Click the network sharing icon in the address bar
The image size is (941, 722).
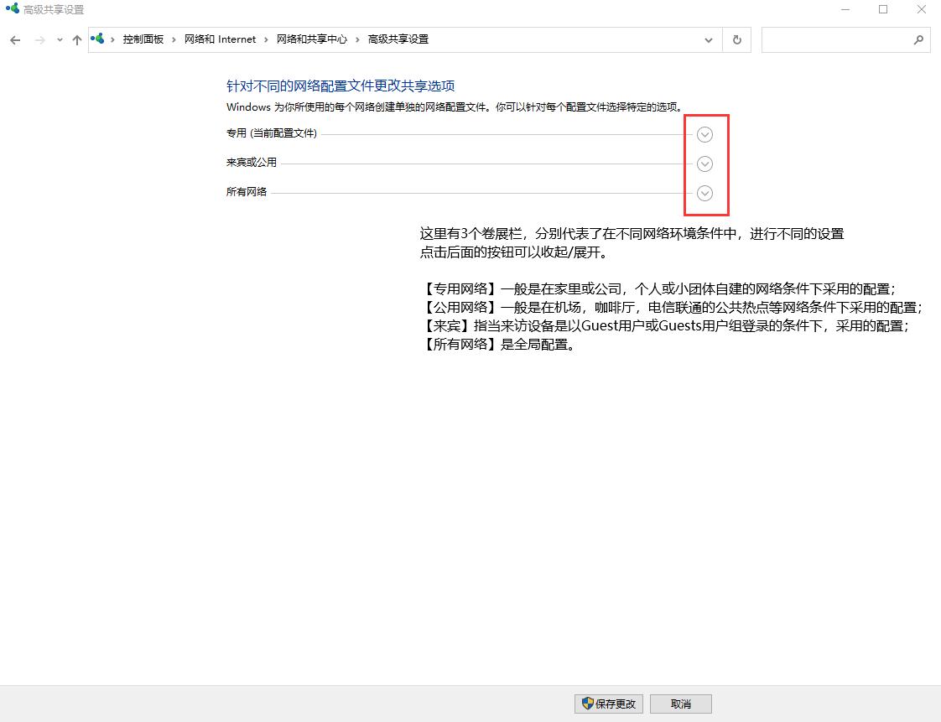[x=97, y=39]
